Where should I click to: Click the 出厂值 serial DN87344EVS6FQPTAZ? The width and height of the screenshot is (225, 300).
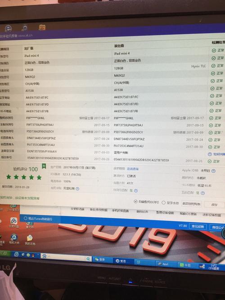pyautogui.click(x=41, y=138)
